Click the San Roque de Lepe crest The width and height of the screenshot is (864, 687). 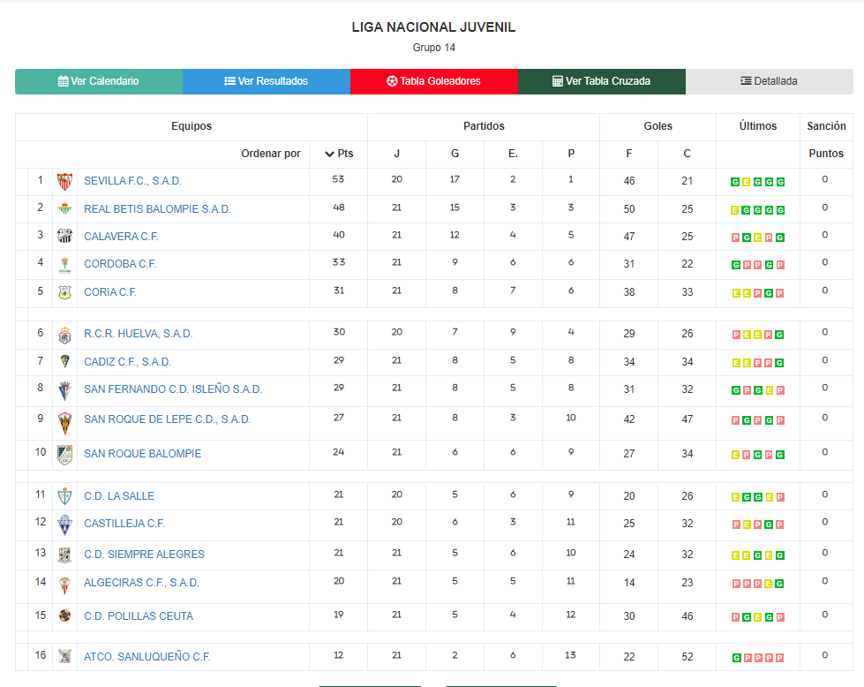65,423
